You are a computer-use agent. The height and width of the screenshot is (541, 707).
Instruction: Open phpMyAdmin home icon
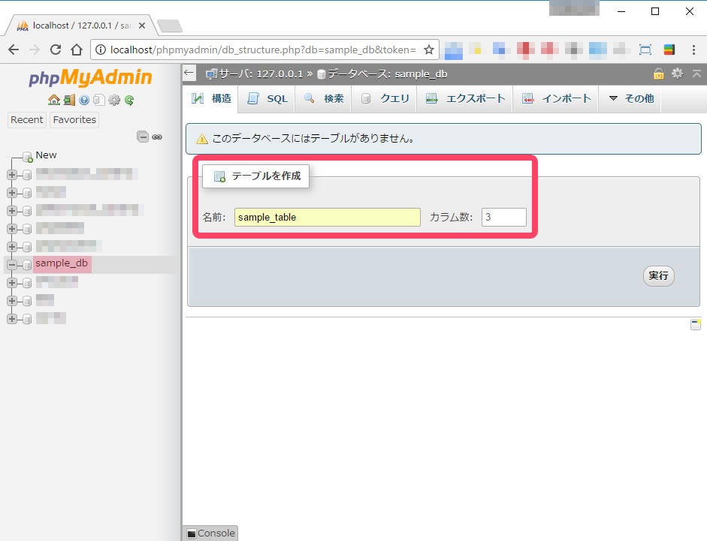(x=53, y=100)
